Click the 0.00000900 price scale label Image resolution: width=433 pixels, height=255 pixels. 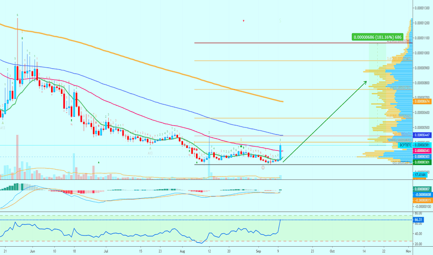coord(422,68)
